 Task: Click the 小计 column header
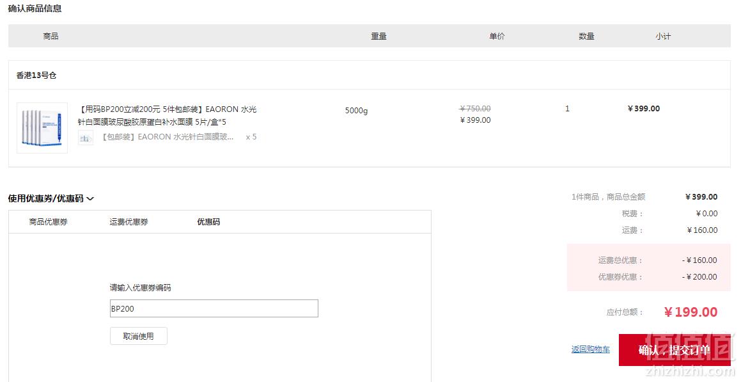pyautogui.click(x=663, y=36)
